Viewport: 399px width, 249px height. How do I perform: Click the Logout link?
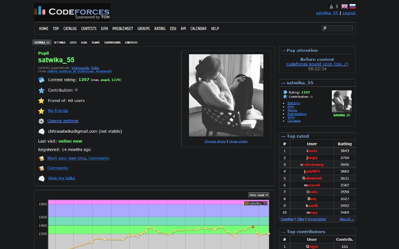pos(349,13)
